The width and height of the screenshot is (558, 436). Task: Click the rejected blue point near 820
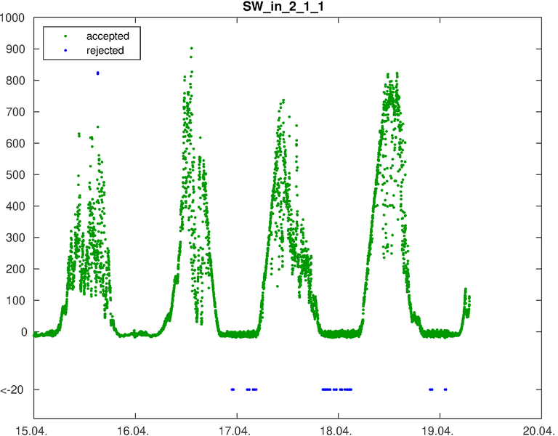click(x=98, y=73)
